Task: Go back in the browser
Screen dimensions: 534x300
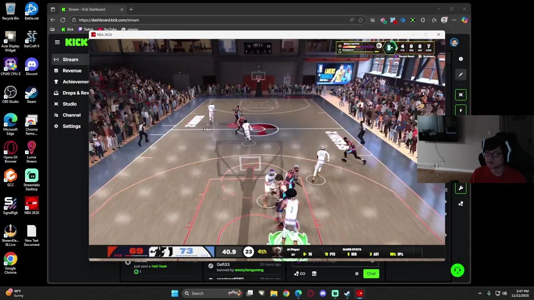Action: (53, 20)
